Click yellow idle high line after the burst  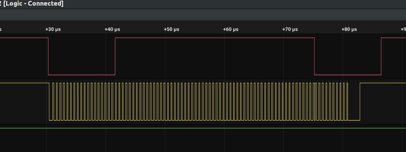coord(383,83)
